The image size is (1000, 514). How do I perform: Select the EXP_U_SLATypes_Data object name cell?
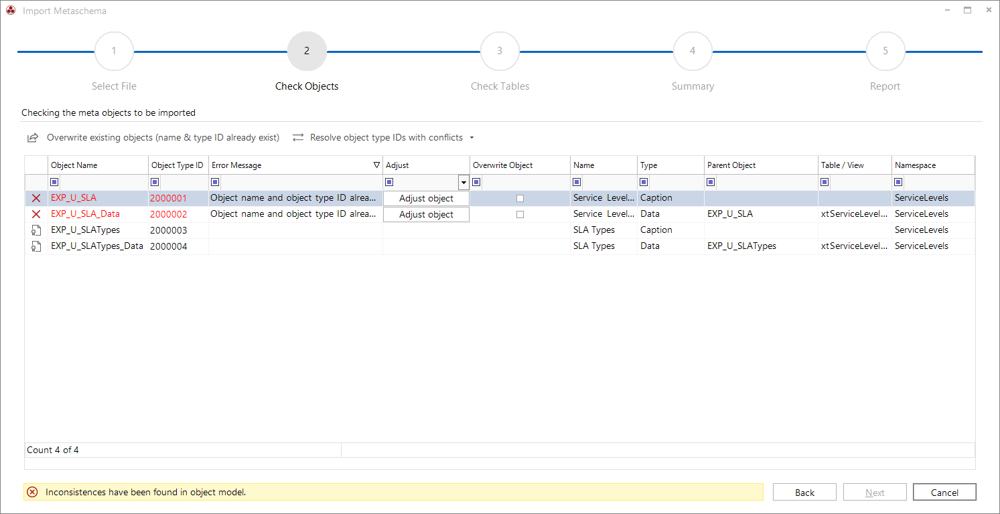click(98, 246)
